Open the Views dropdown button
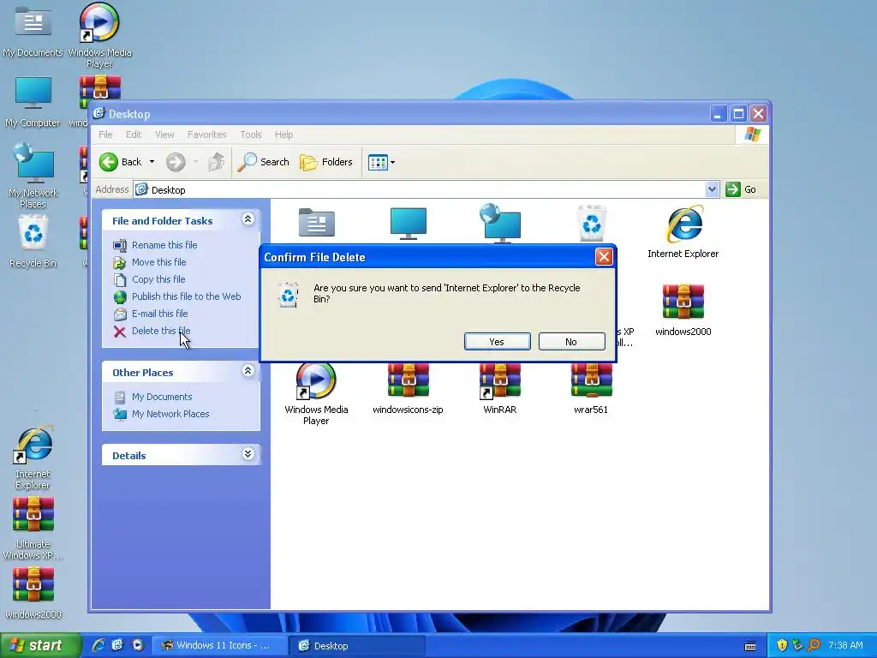Image resolution: width=877 pixels, height=658 pixels. [x=382, y=162]
